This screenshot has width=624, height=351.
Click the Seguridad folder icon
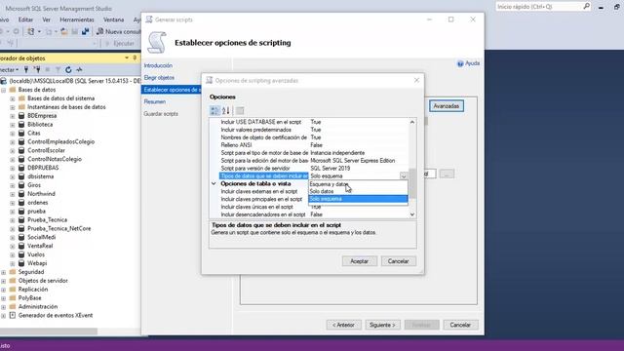(13, 272)
